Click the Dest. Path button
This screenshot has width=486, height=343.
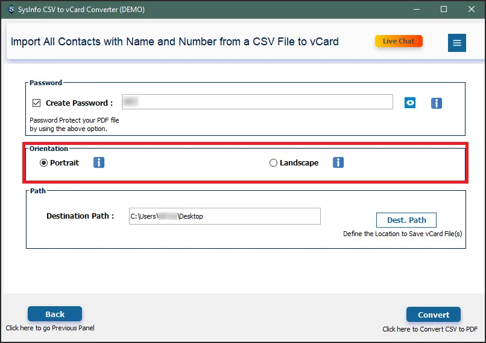pyautogui.click(x=406, y=220)
